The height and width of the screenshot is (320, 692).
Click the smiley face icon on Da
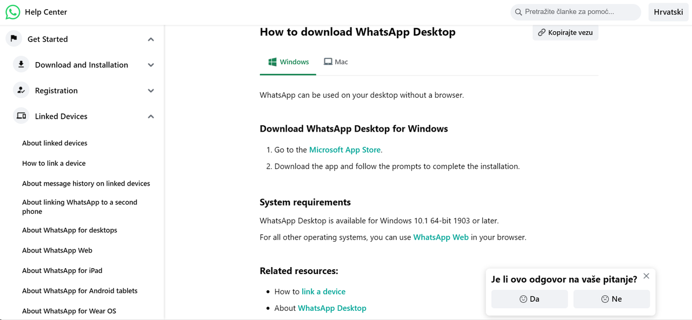(x=523, y=299)
